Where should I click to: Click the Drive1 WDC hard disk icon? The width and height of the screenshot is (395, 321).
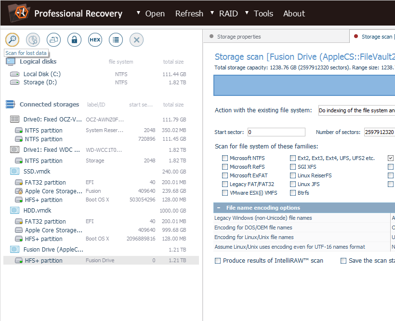14,150
